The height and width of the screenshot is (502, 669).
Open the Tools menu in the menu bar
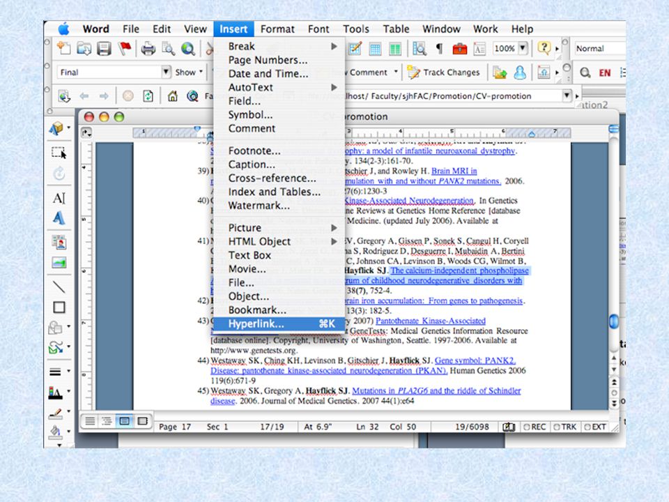pos(356,29)
